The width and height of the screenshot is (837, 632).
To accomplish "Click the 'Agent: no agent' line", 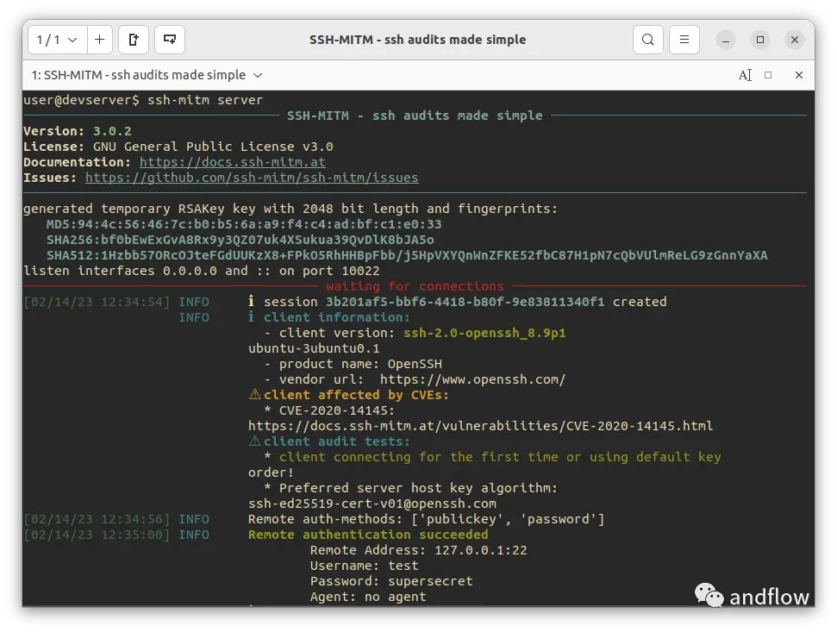I will 368,597.
